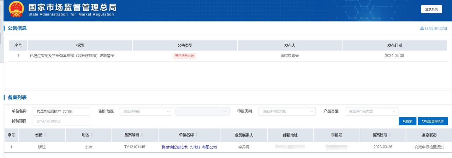This screenshot has width=452, height=158.
Task: Expand the 请选择申报类别 dropdown
Action: coord(287,111)
